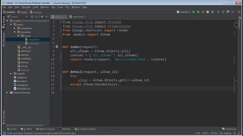Open Event Log tool window
The height and width of the screenshot is (136, 243).
click(229, 129)
